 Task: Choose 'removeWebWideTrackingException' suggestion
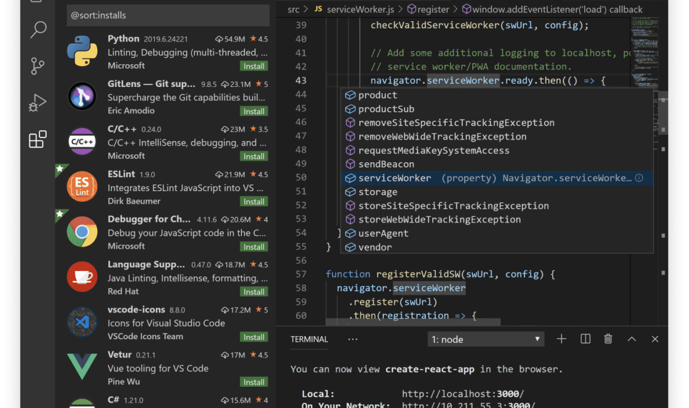click(496, 136)
